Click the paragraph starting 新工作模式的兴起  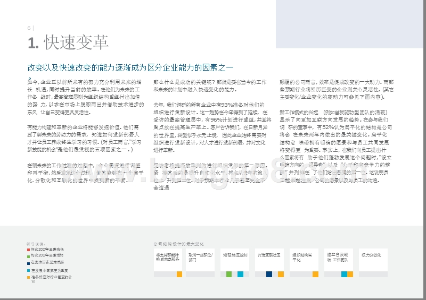pyautogui.click(x=336, y=146)
